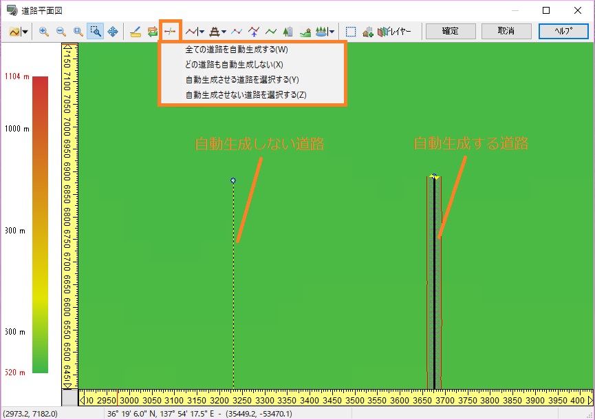Image resolution: width=595 pixels, height=420 pixels.
Task: Select the green line tool
Action: click(x=271, y=32)
